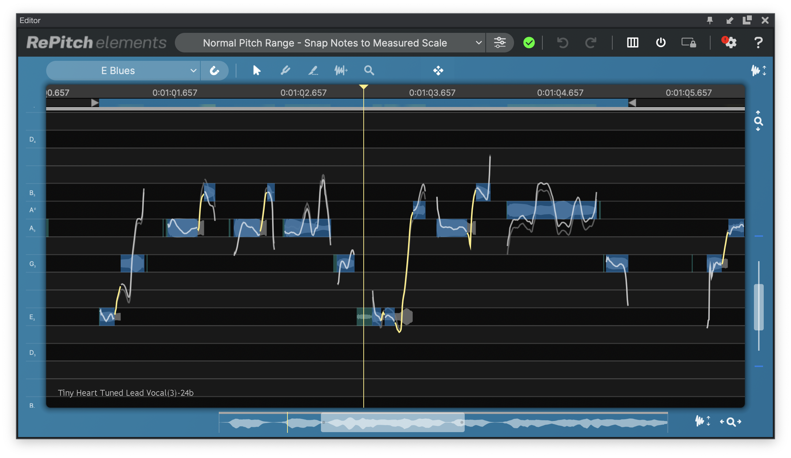Screen dimensions: 791x458
Task: Click the piano keys display icon
Action: click(632, 43)
